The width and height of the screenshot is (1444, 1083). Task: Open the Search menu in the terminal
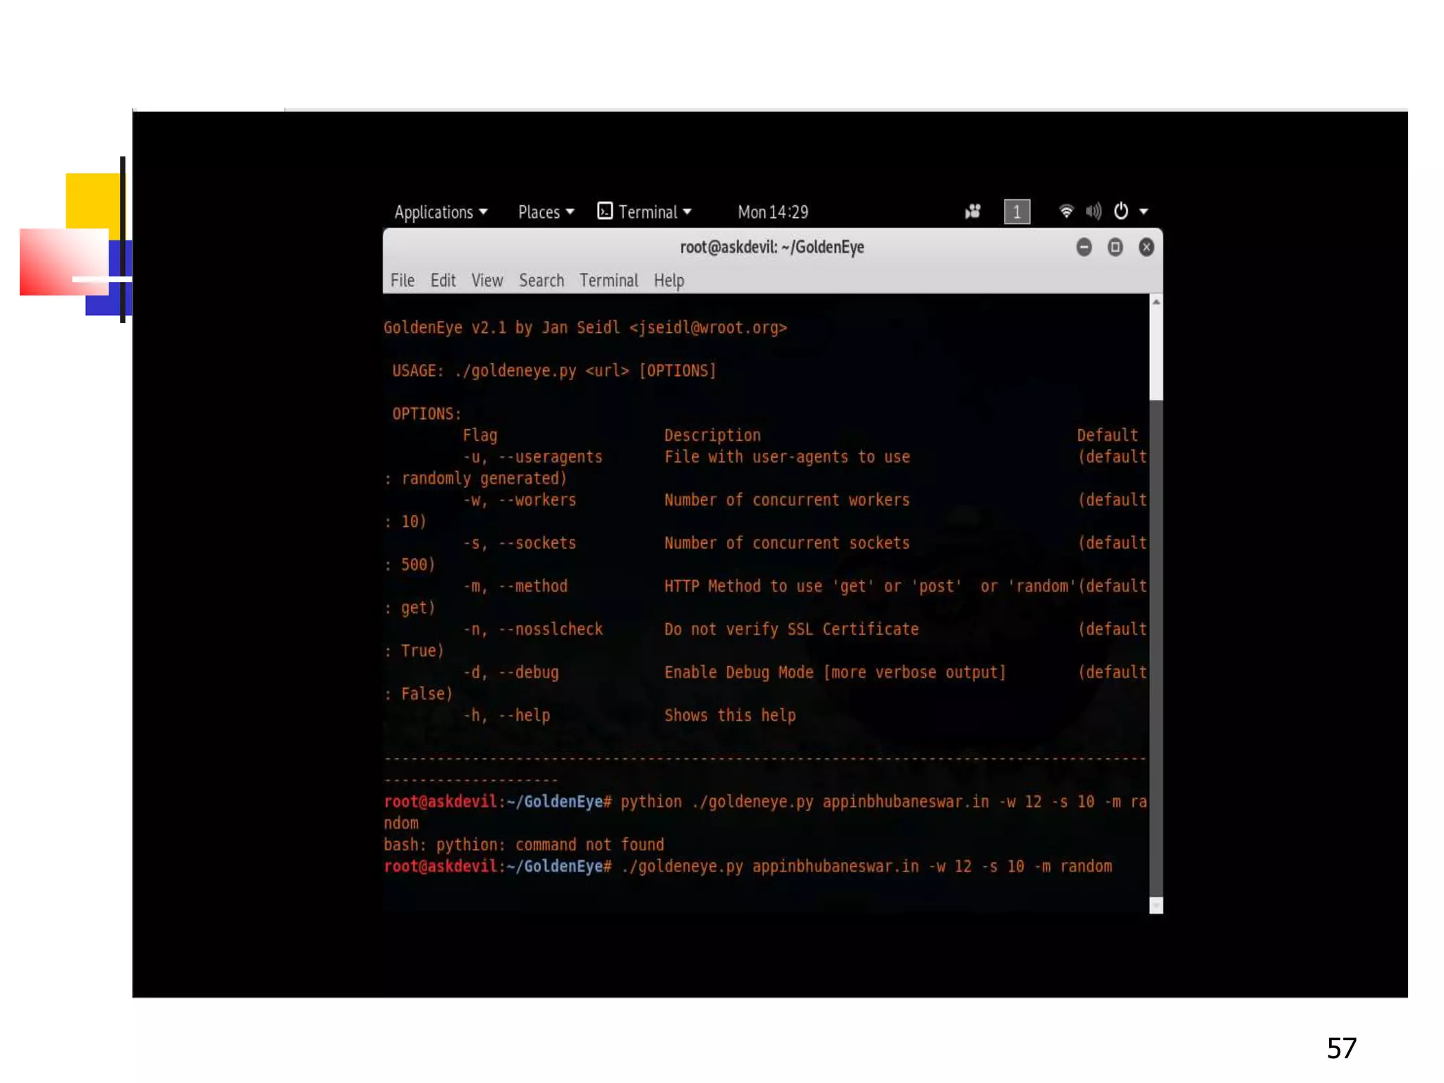[x=541, y=281]
